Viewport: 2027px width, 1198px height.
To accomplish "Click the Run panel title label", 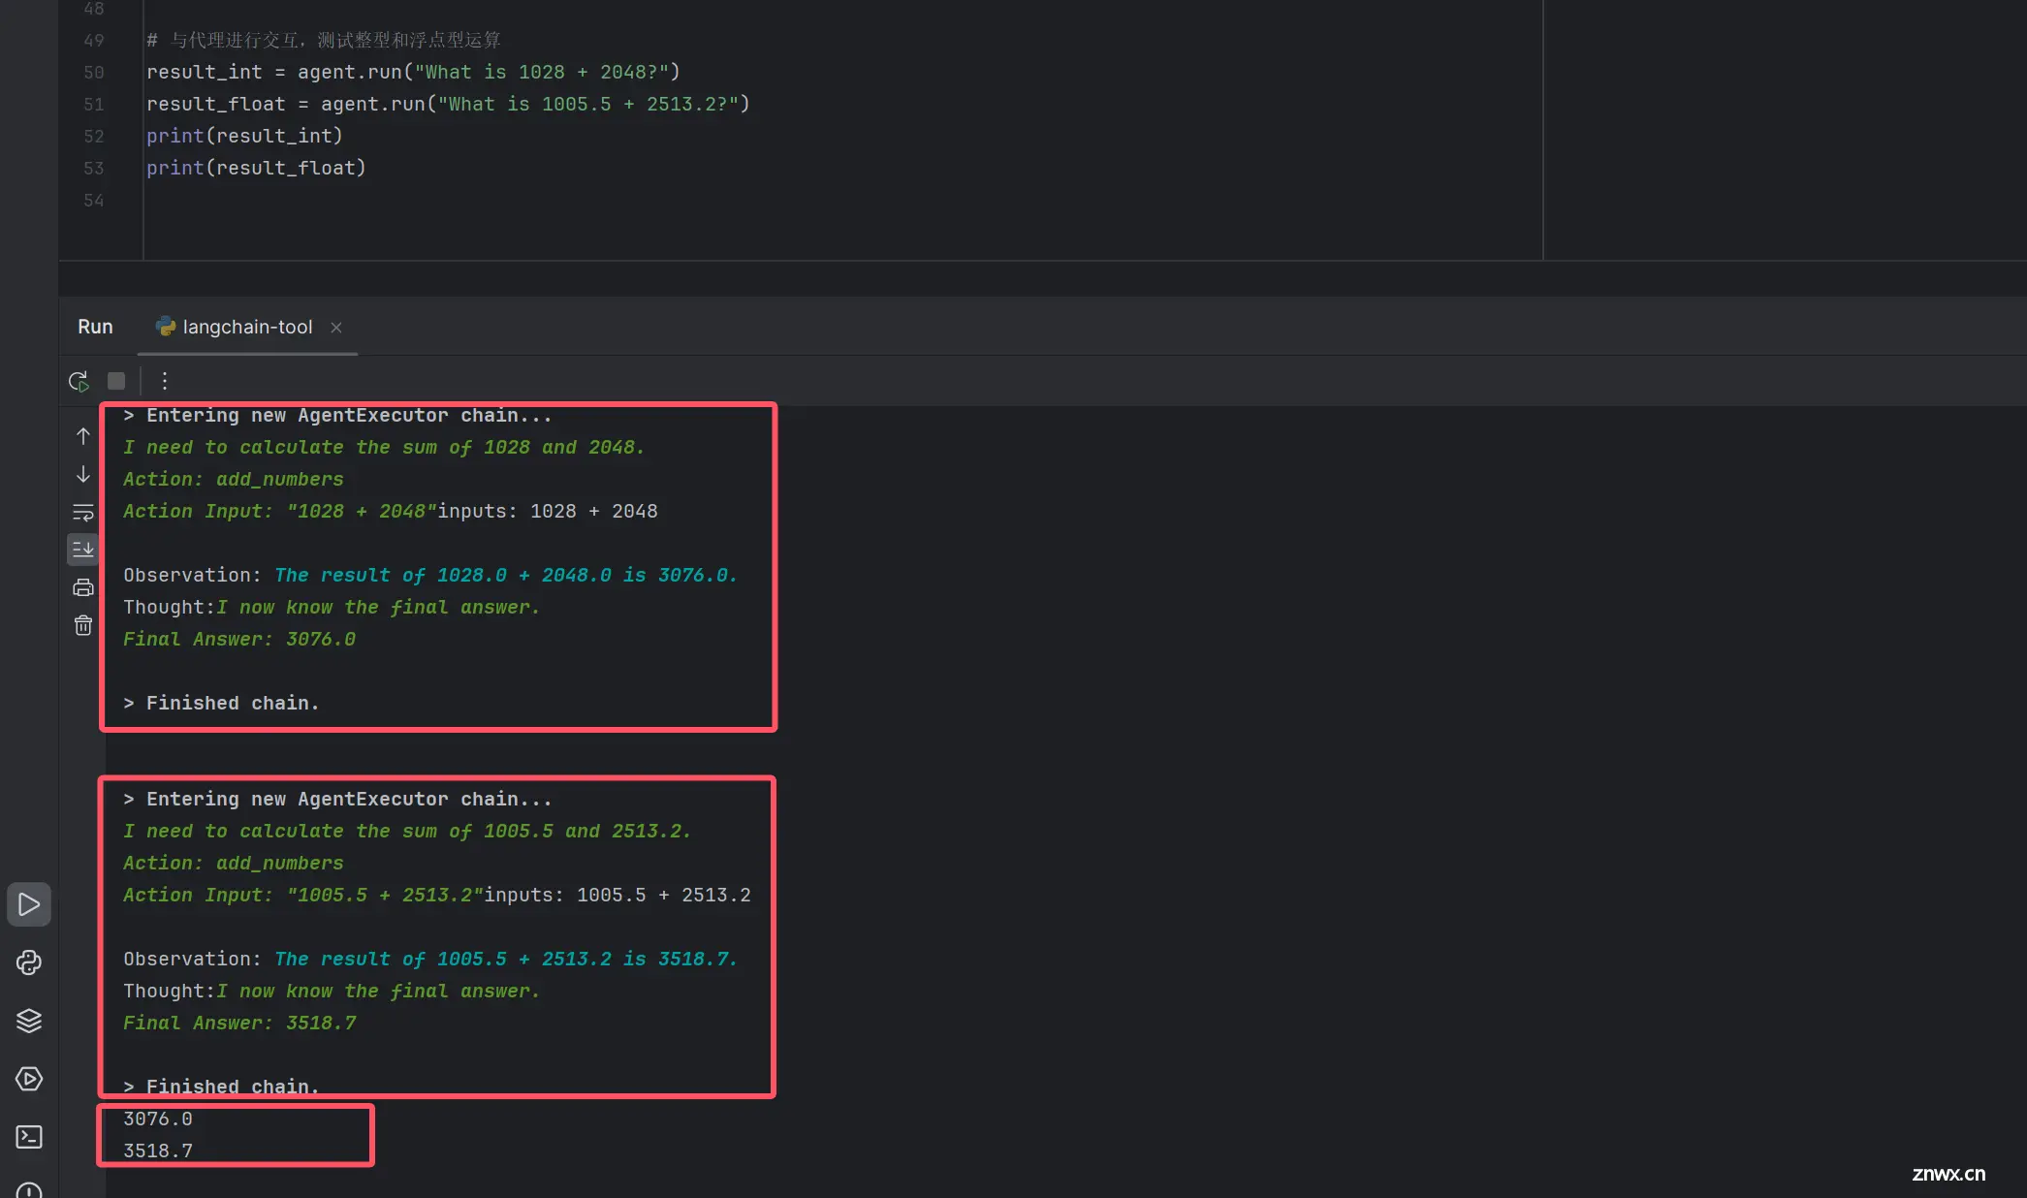I will click(x=95, y=327).
